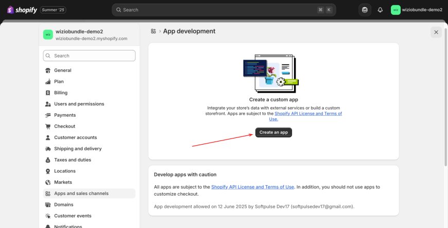Viewport: 448px width, 228px height.
Task: Click the store avatar beside wiziobundle-demo2 in sidebar
Action: (x=48, y=34)
